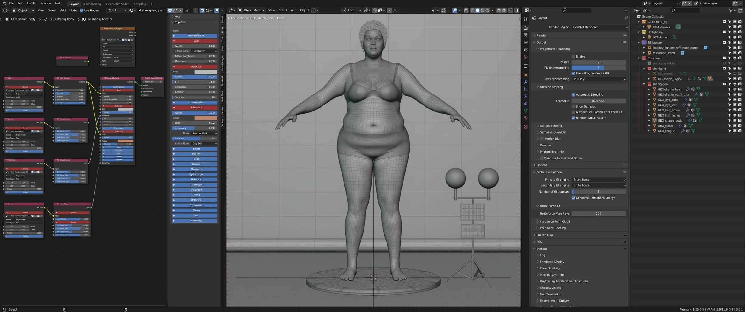Open Primary GI engine dropdown
Viewport: 745px width, 312px height.
[x=598, y=180]
